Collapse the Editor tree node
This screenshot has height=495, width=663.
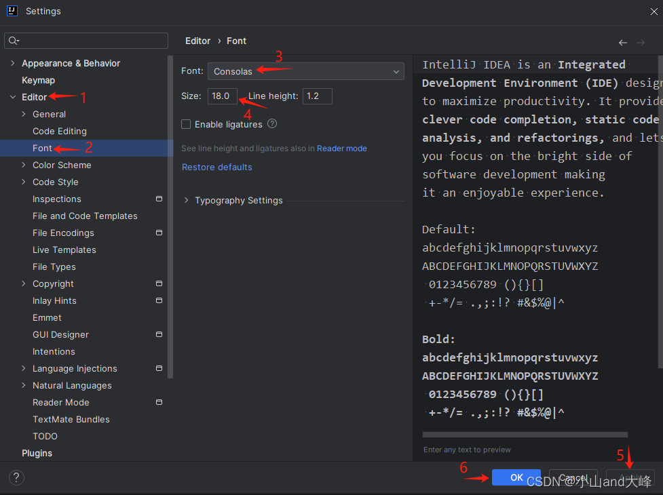click(x=13, y=97)
